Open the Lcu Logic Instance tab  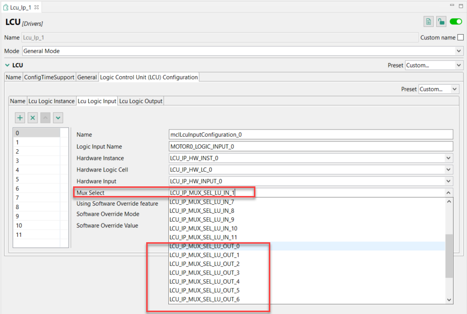[51, 101]
